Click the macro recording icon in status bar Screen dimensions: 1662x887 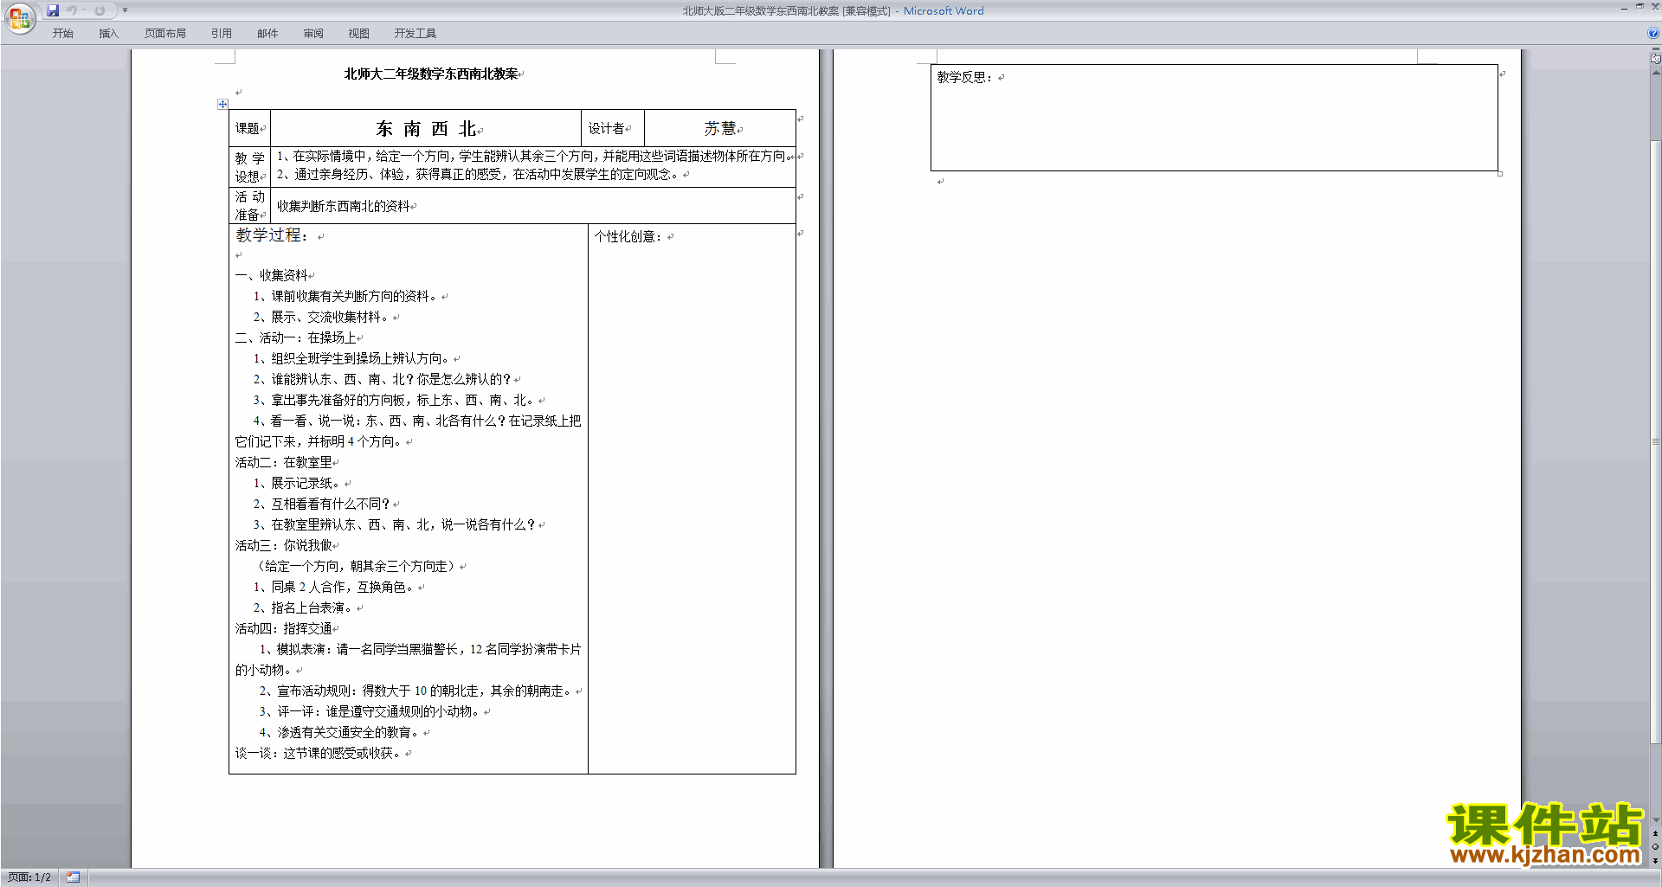(73, 877)
